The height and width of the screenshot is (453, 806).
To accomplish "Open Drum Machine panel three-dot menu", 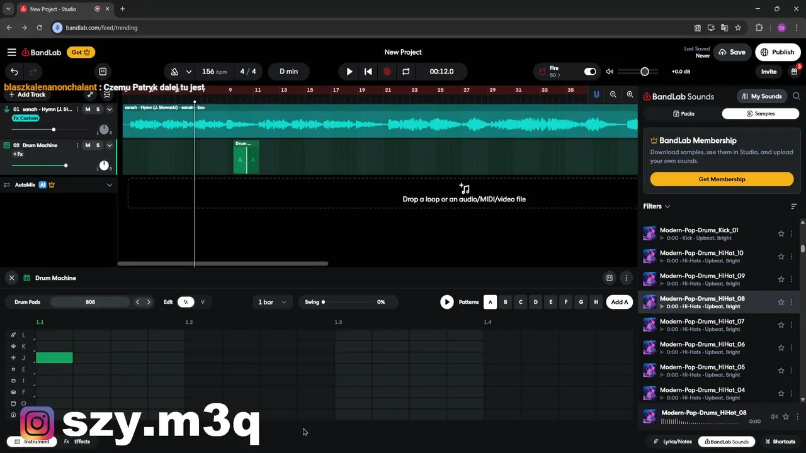I will click(x=626, y=278).
